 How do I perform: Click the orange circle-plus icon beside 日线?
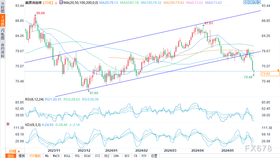[x=56, y=3]
